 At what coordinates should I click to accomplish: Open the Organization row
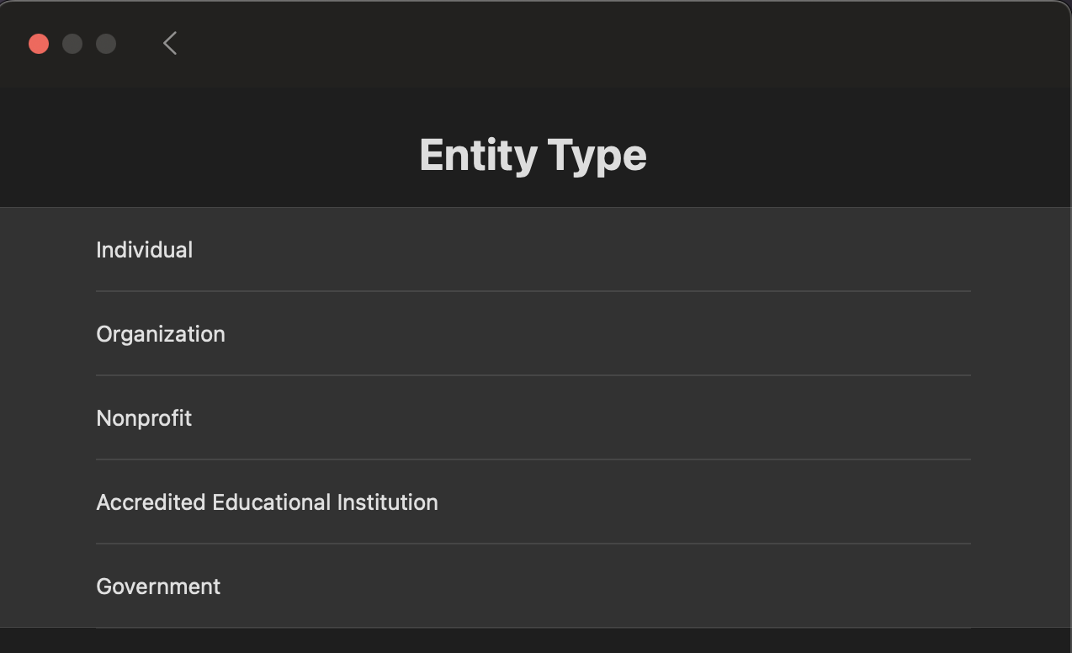tap(532, 334)
